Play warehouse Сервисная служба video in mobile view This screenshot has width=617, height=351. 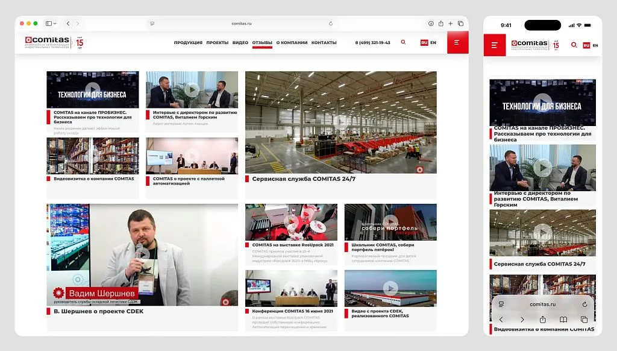pyautogui.click(x=542, y=233)
